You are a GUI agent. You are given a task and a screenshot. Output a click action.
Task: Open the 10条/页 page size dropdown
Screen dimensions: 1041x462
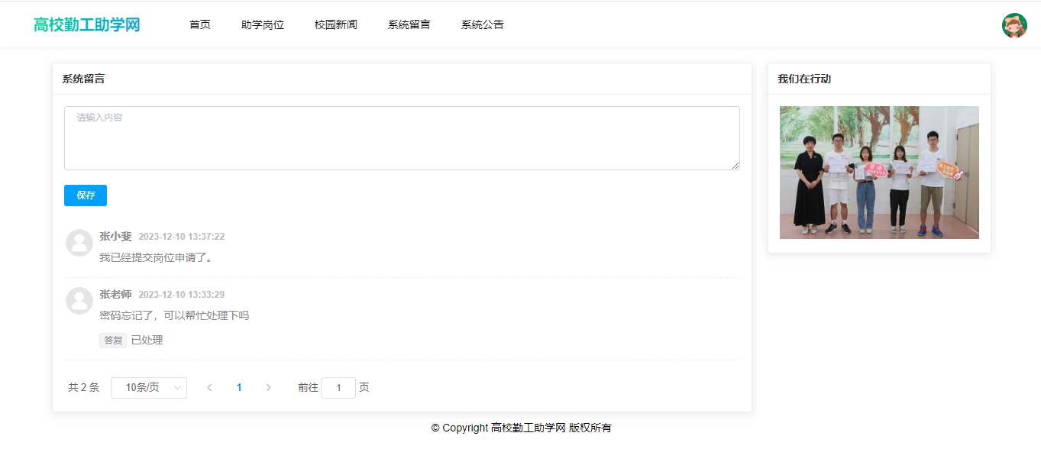(x=149, y=388)
